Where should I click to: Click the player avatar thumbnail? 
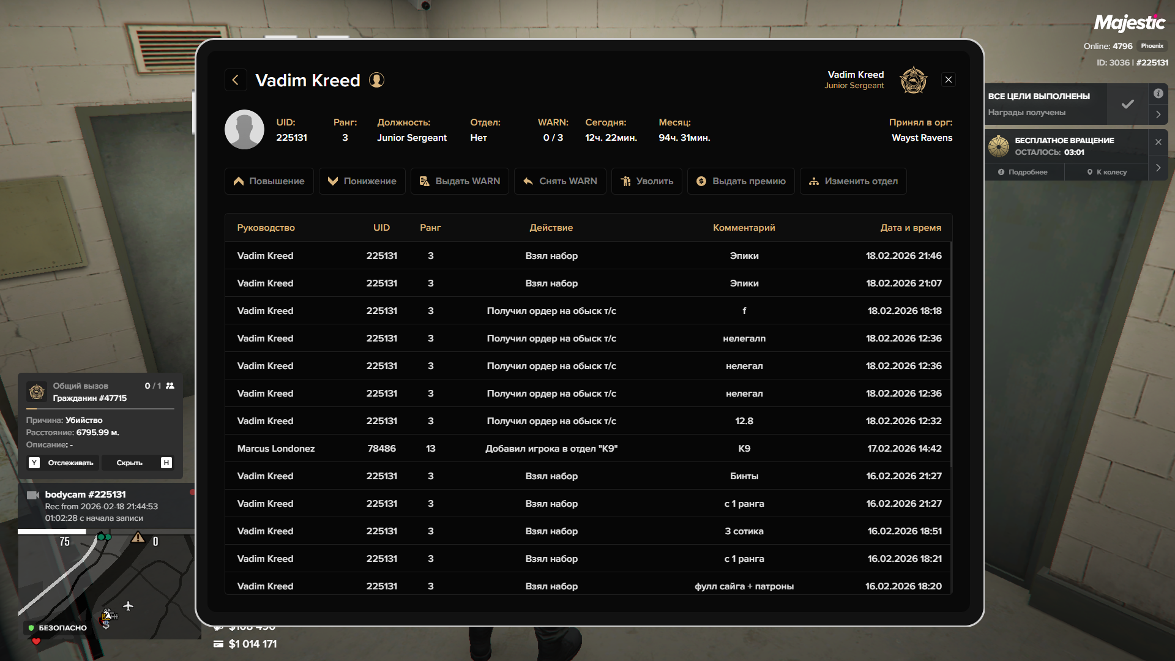click(x=244, y=130)
